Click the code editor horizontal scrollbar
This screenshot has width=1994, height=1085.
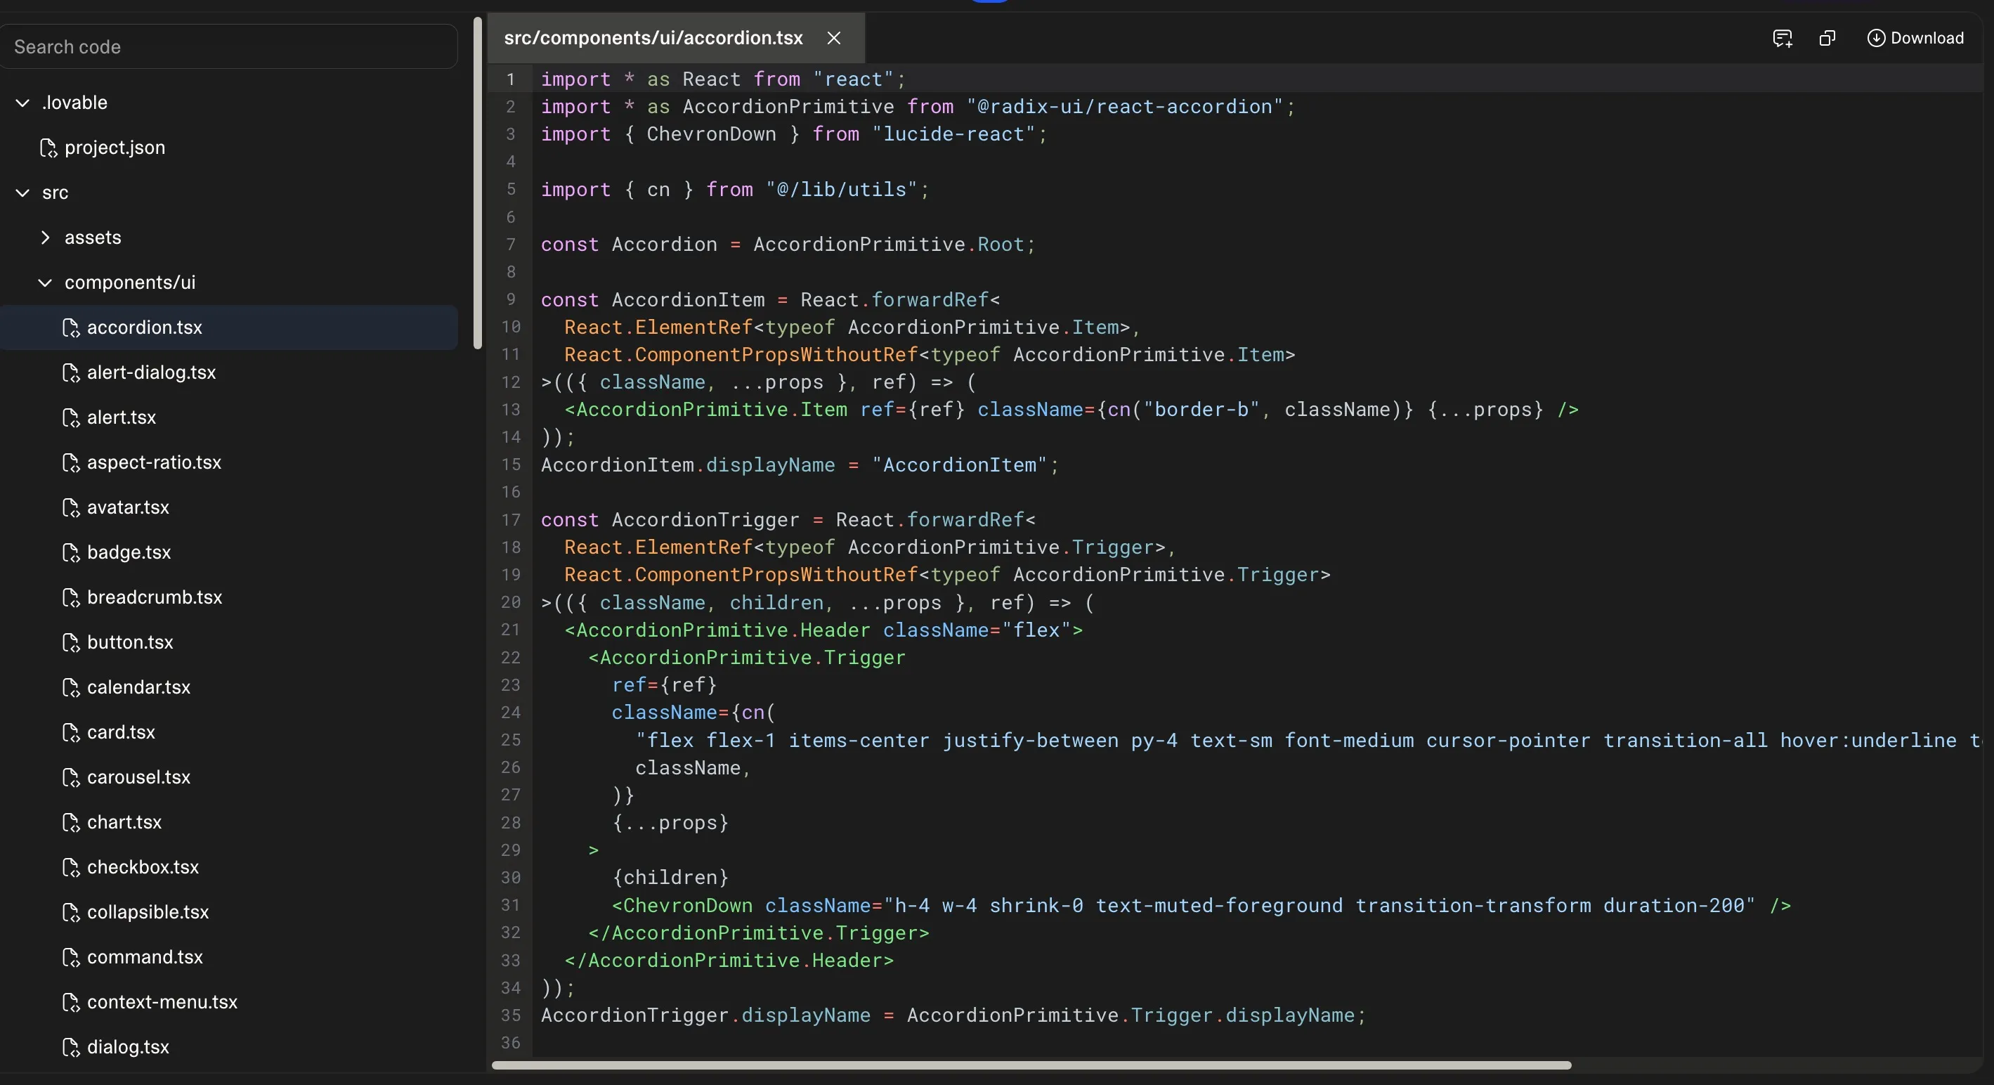[x=1031, y=1065]
